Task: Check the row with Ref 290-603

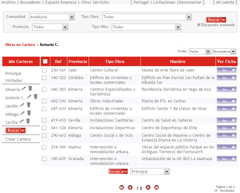Action: pos(44,135)
